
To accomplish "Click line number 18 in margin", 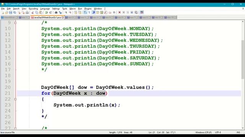I will (x=8, y=75).
